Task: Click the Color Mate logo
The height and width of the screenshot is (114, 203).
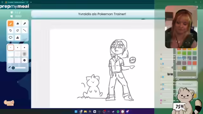Action: tap(9, 103)
